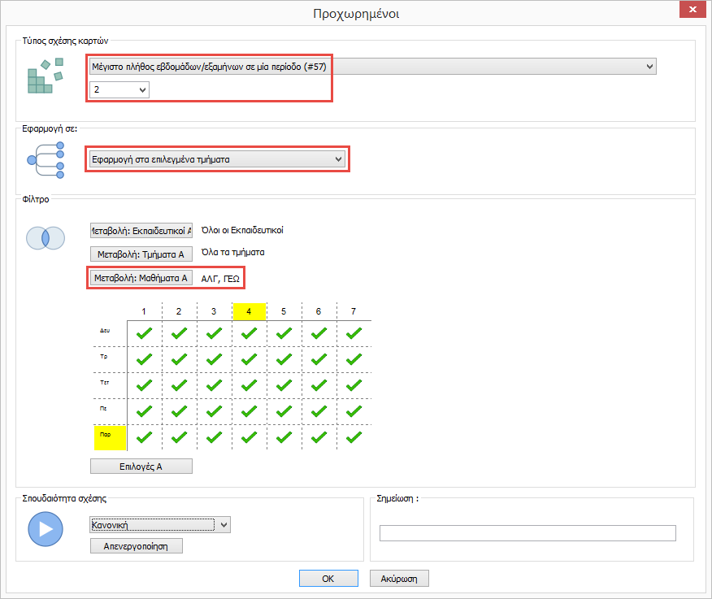Toggle the checkmark for Παρ period 7
This screenshot has height=599, width=712.
(354, 437)
